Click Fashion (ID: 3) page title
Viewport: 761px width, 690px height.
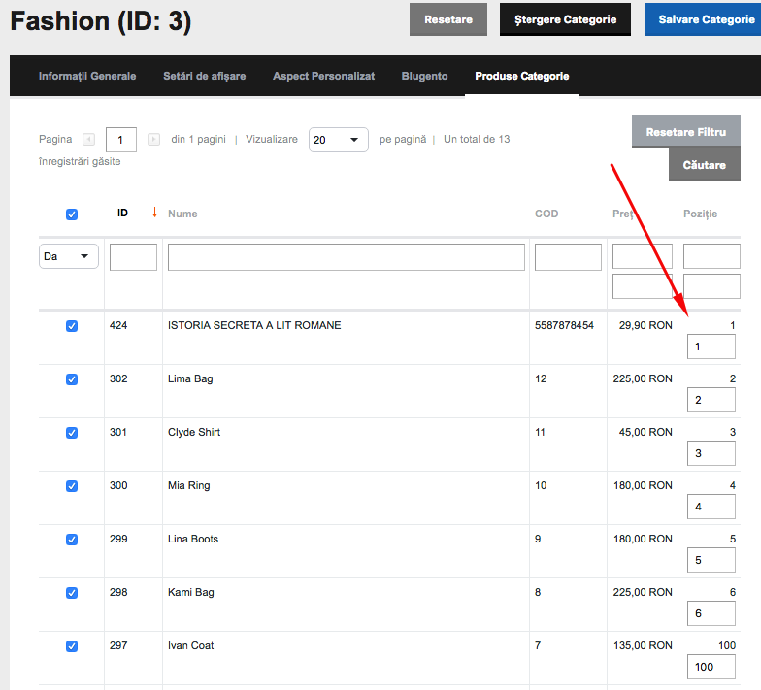(101, 21)
